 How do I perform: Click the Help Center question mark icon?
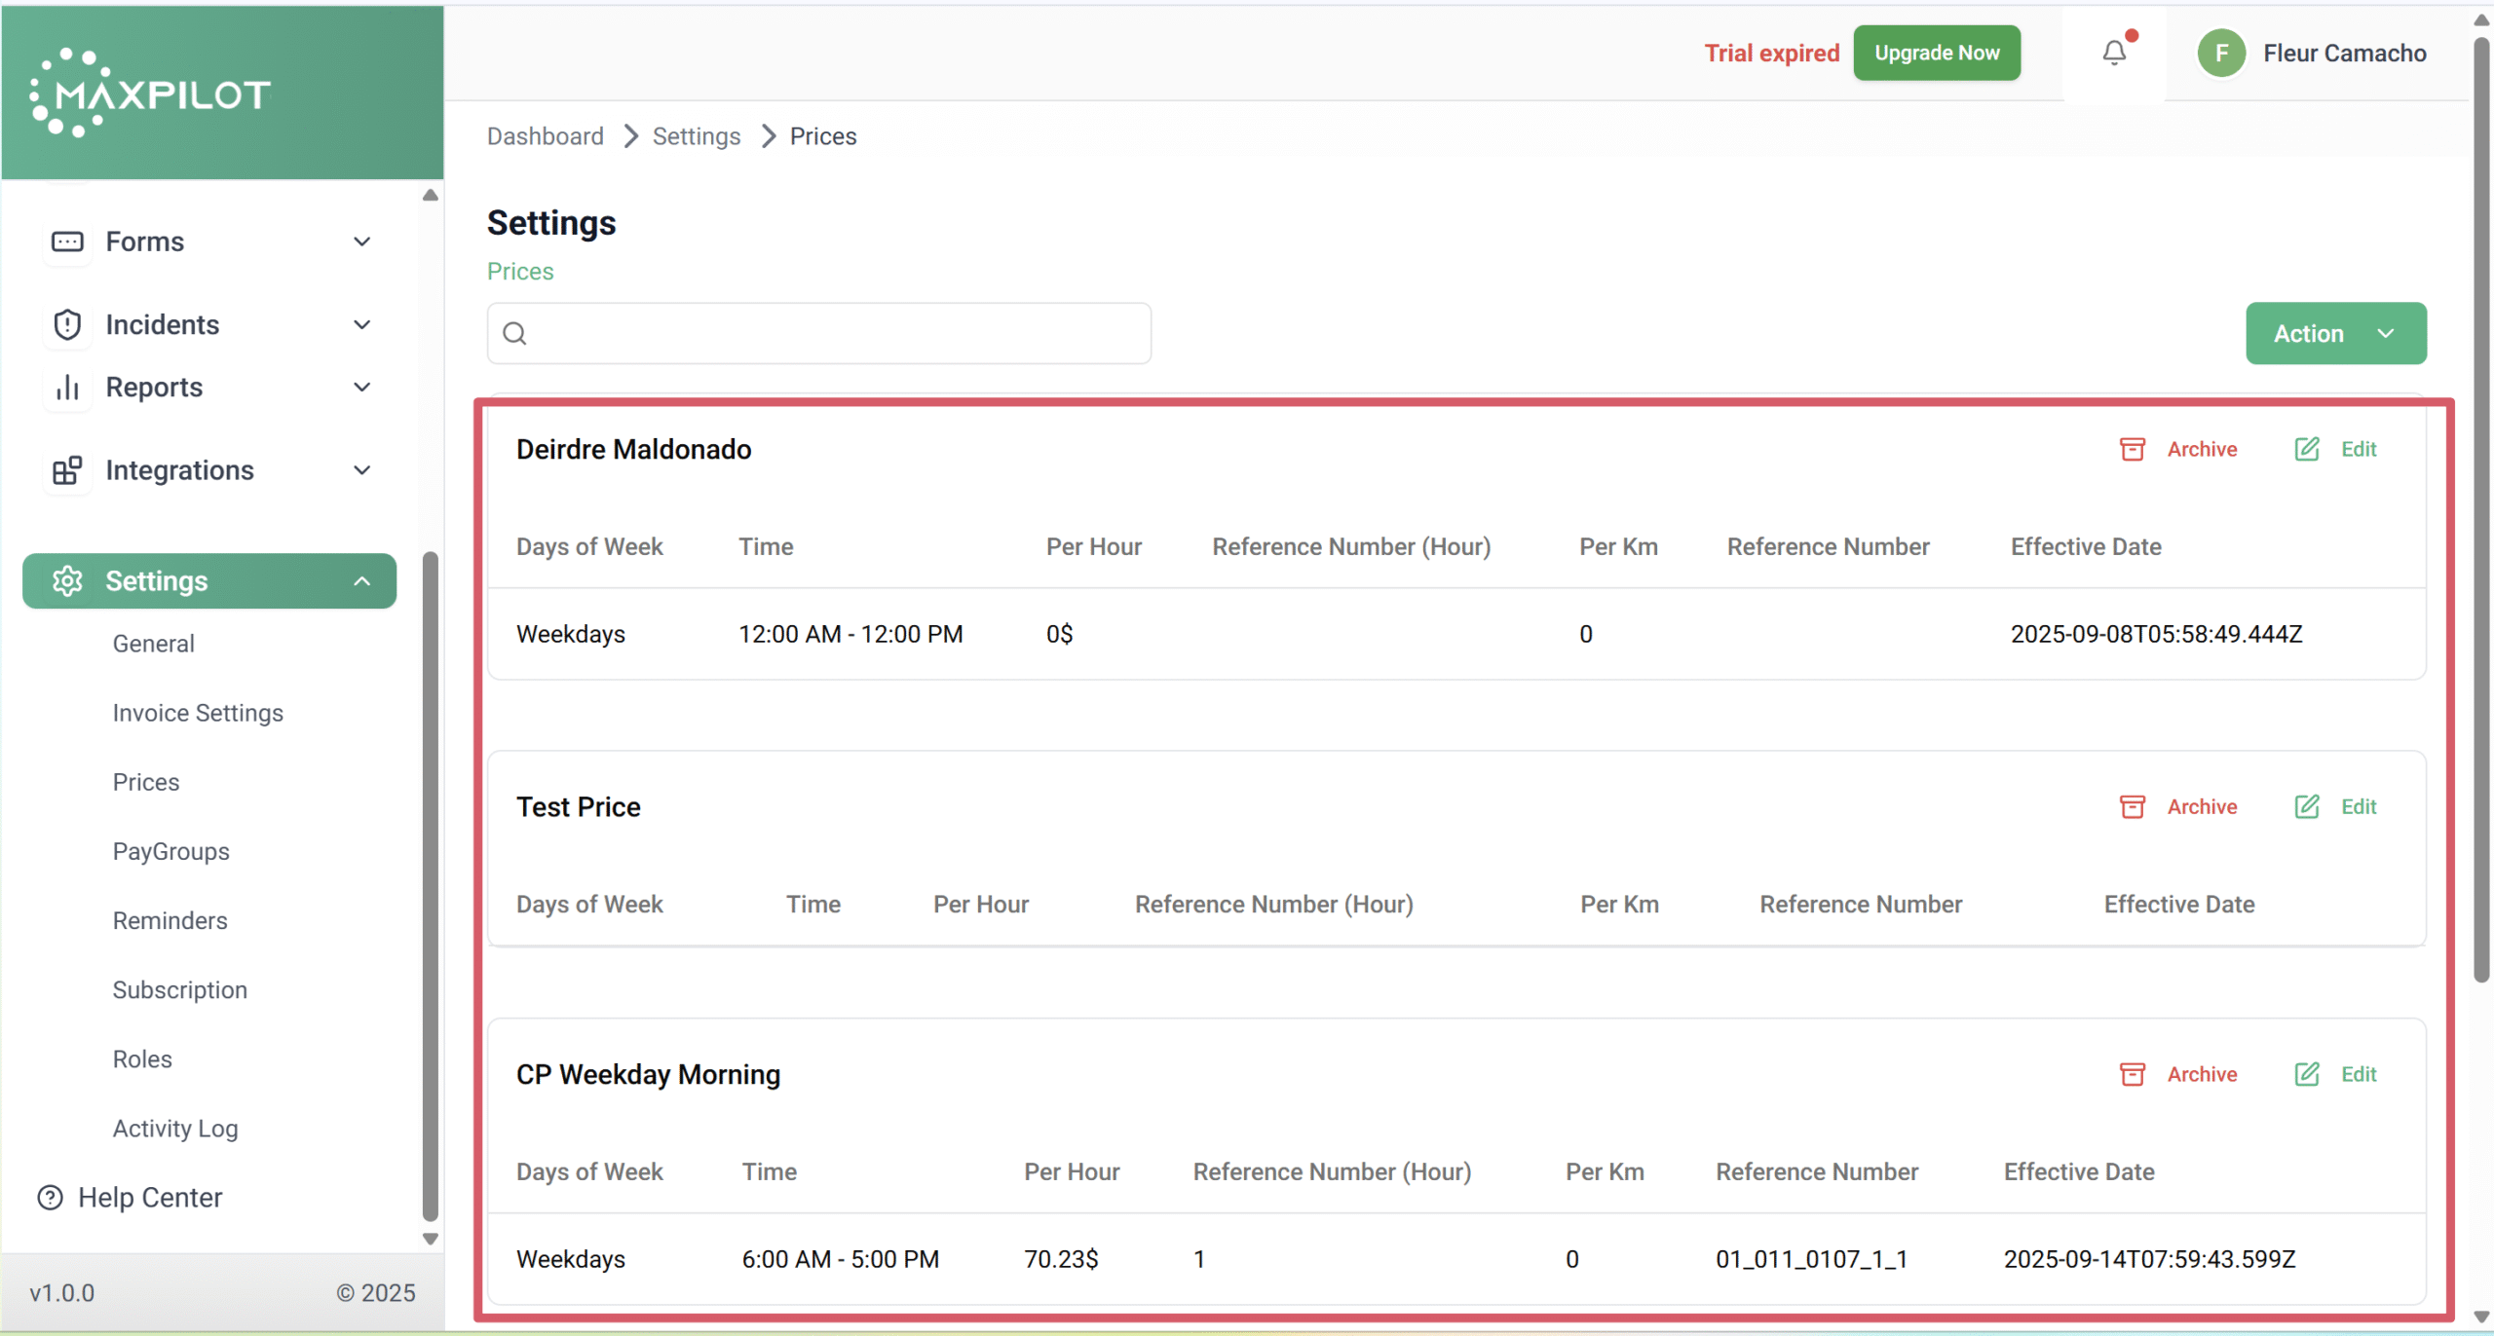click(50, 1197)
